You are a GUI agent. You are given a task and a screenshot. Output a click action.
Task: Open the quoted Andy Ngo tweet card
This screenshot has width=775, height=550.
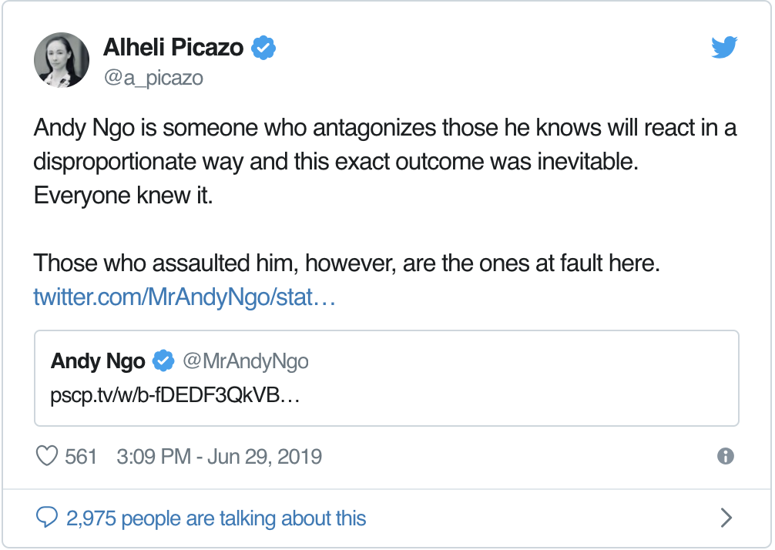coord(387,378)
